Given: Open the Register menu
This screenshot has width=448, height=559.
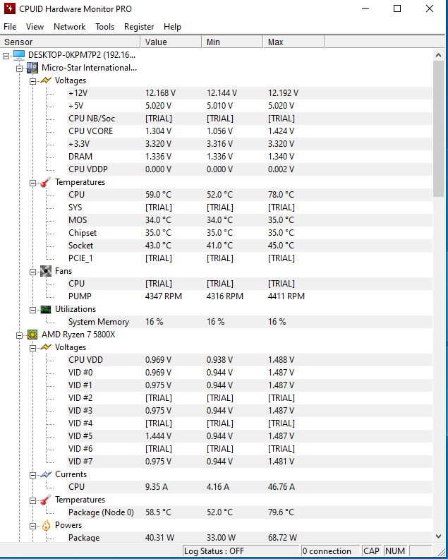Looking at the screenshot, I should 139,27.
